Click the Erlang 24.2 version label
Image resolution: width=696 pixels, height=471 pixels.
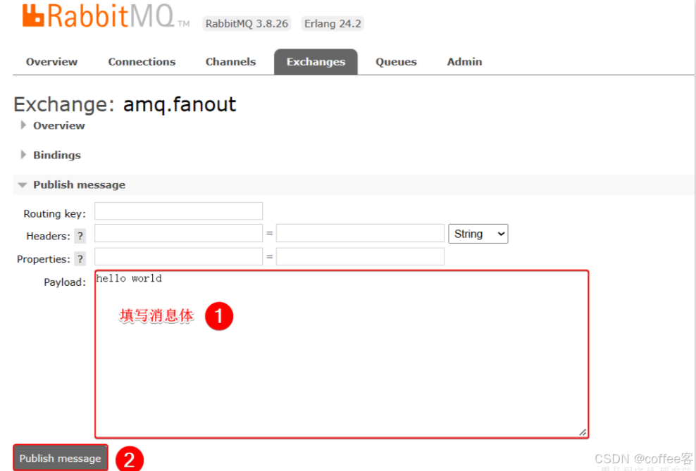coord(333,23)
